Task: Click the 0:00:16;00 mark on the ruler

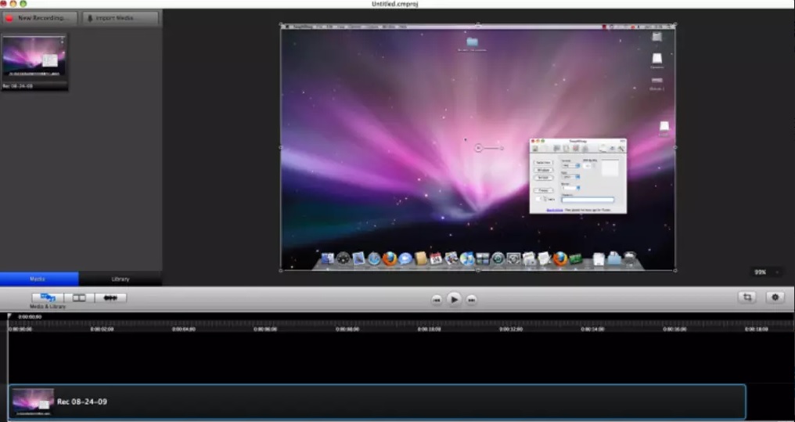Action: click(x=674, y=329)
